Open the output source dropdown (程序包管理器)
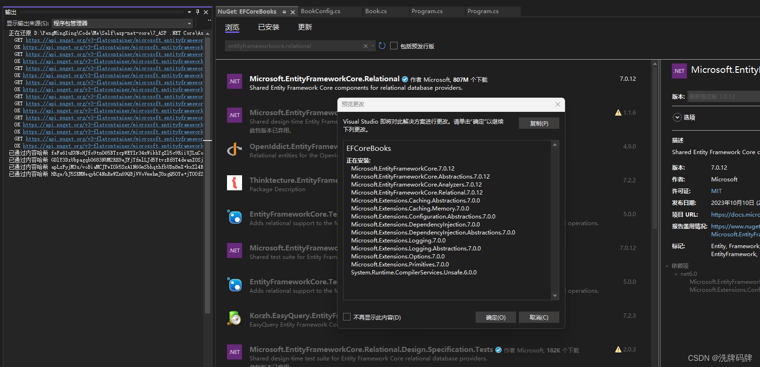Screen dimensions: 760x367 [x=123, y=23]
